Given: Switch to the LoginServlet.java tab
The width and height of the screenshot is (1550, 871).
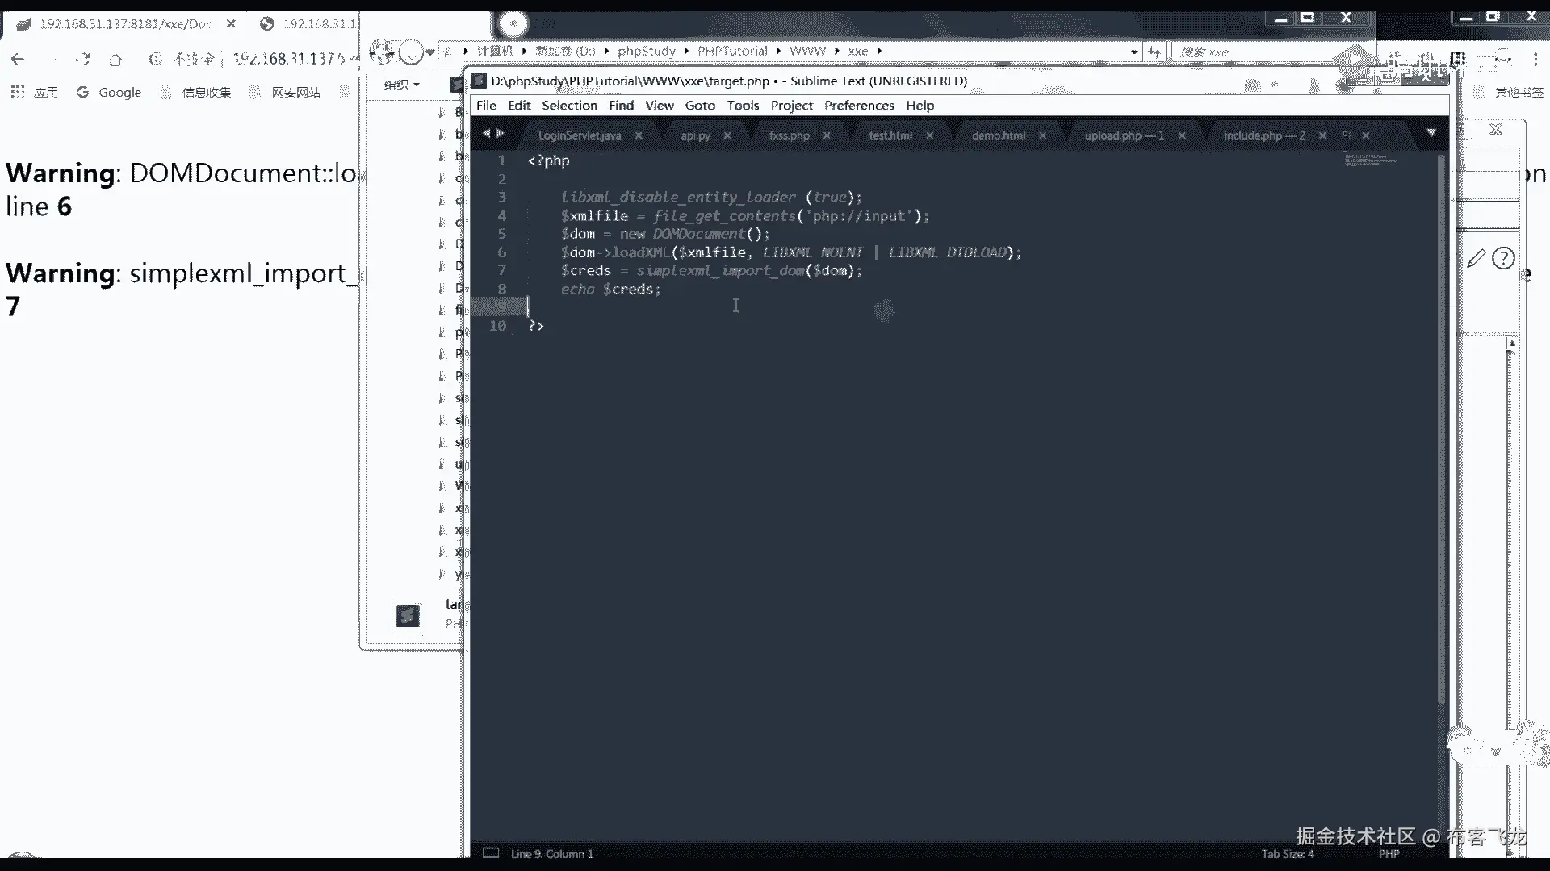Looking at the screenshot, I should point(579,135).
